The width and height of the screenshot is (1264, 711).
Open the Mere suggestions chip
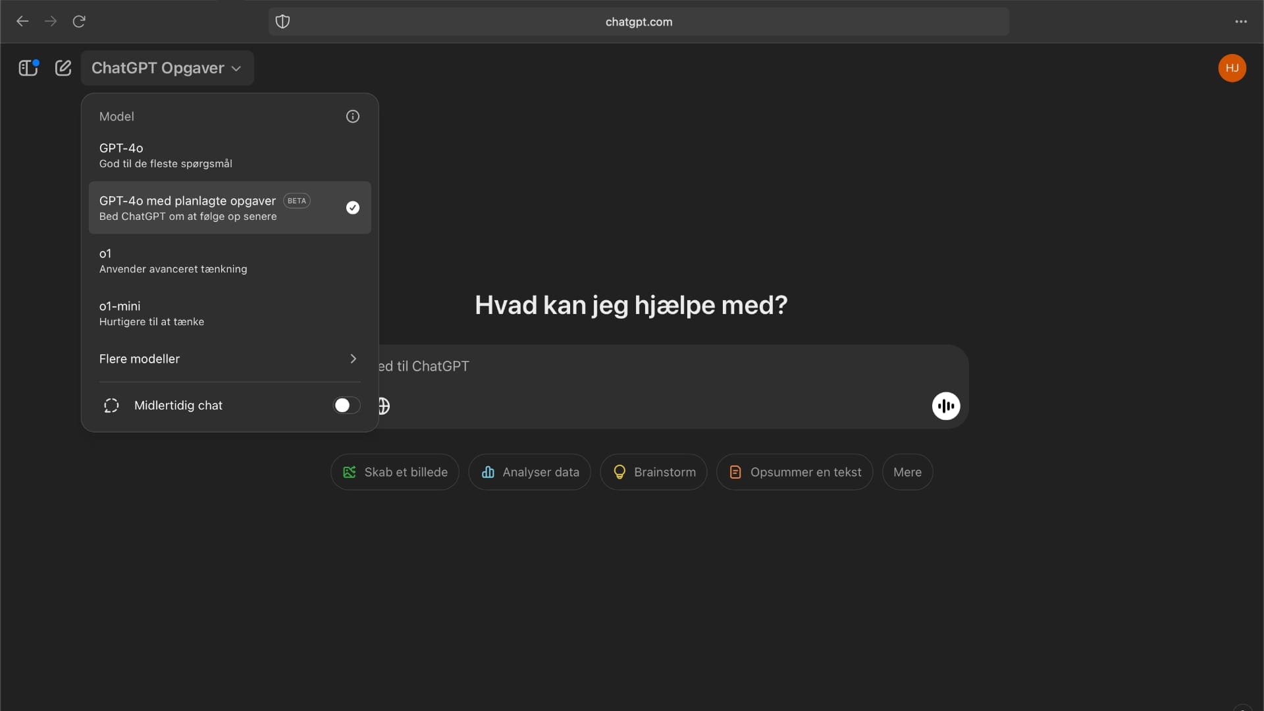[x=907, y=472]
